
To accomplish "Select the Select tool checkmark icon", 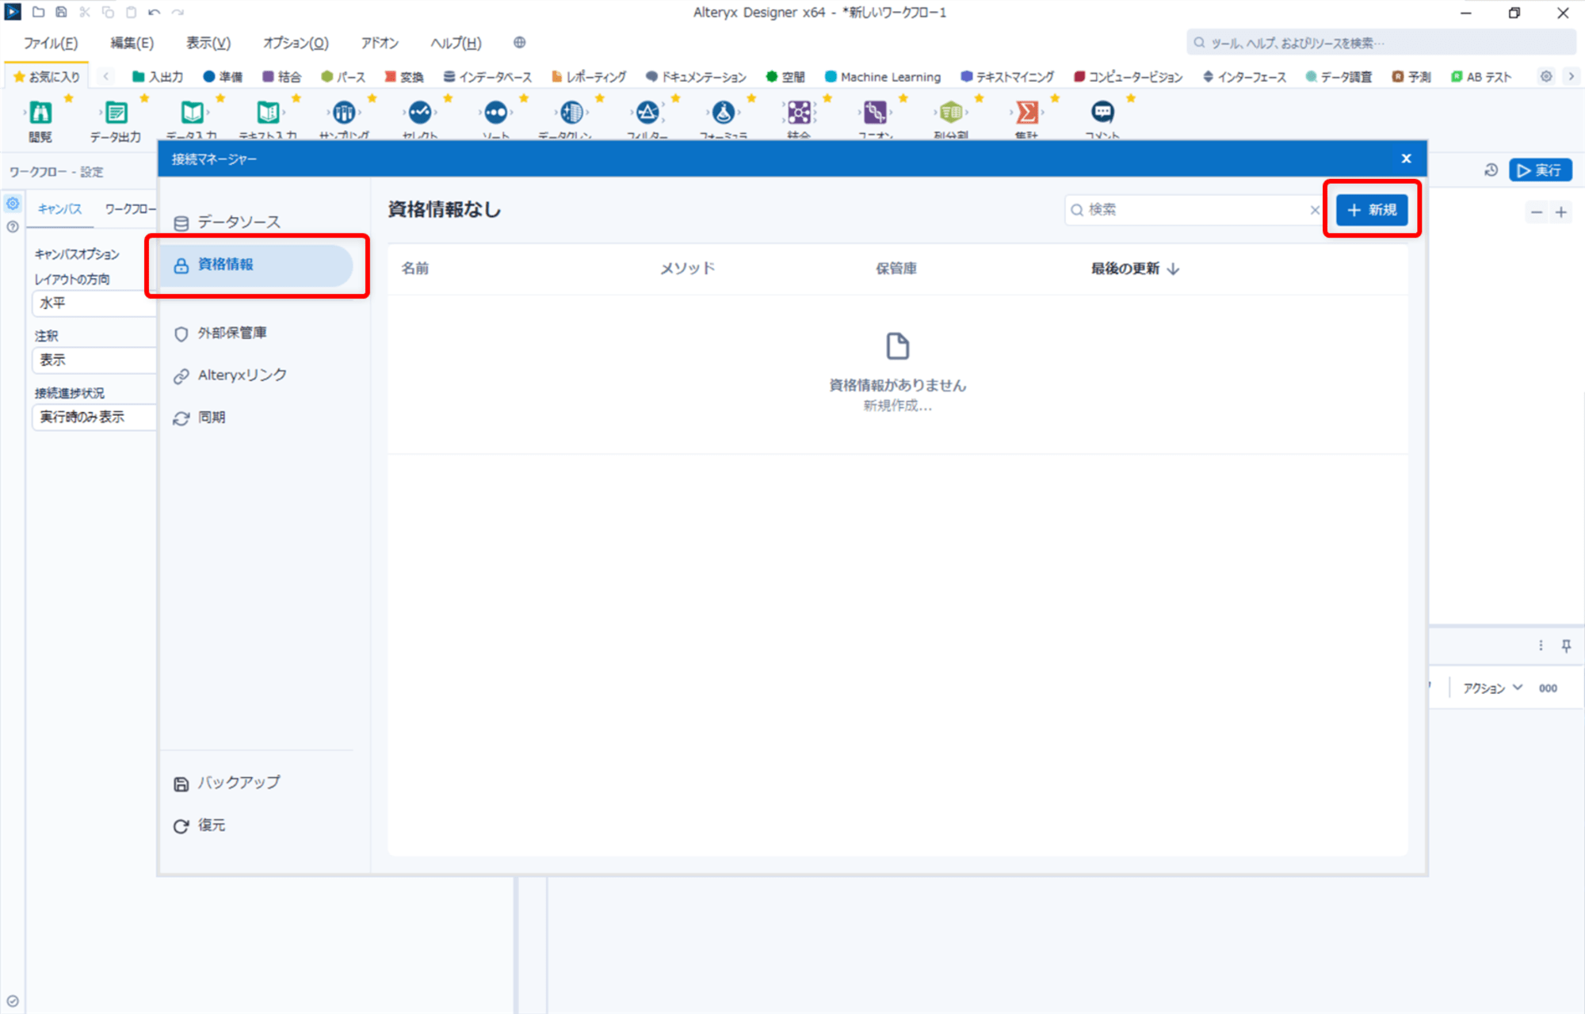I will point(420,112).
